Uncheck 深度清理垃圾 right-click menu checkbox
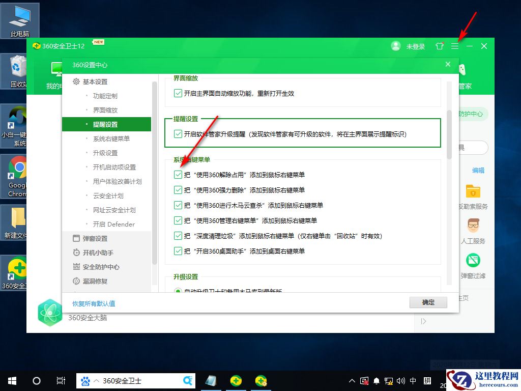 pos(178,236)
